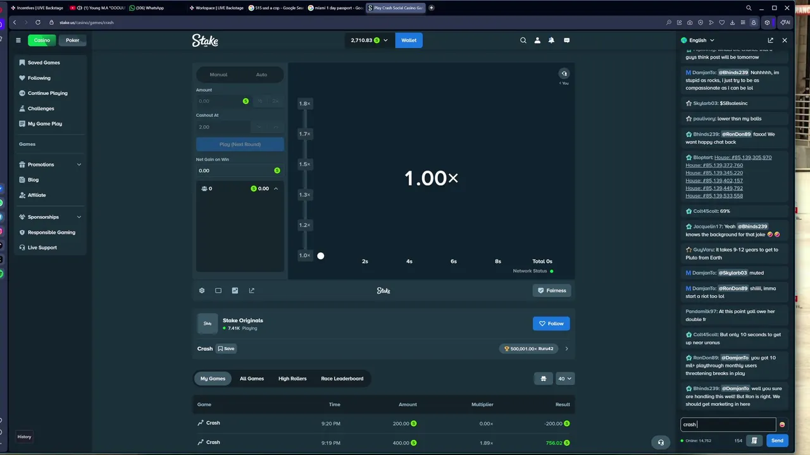Toggle ghost mode icon next to 40
Image resolution: width=810 pixels, height=455 pixels.
543,379
